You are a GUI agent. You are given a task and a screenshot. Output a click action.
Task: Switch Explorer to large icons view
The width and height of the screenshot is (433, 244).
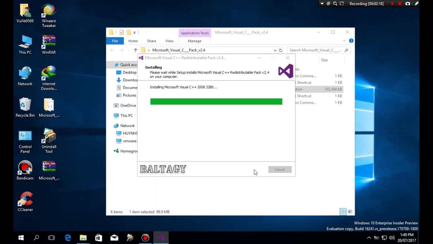(x=350, y=212)
